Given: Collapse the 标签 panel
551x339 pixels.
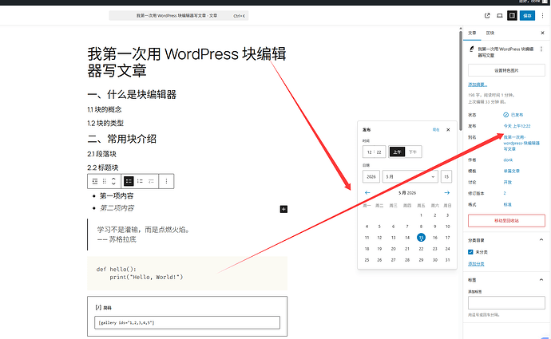Looking at the screenshot, I should point(541,280).
